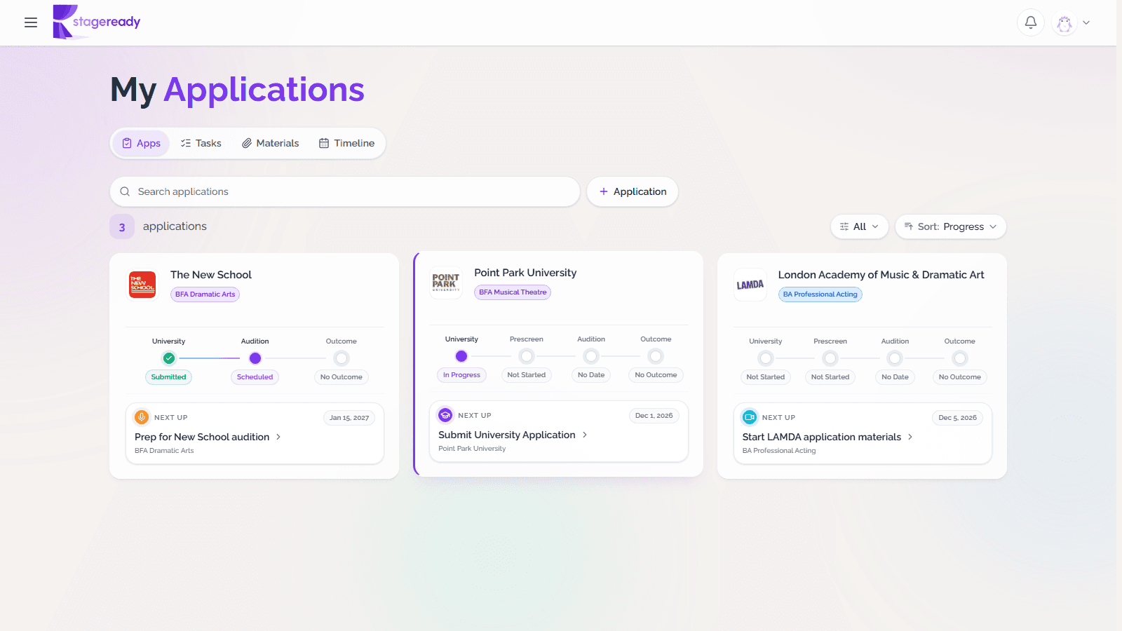1122x631 pixels.
Task: Open Start LAMDA application materials task
Action: coord(822,437)
